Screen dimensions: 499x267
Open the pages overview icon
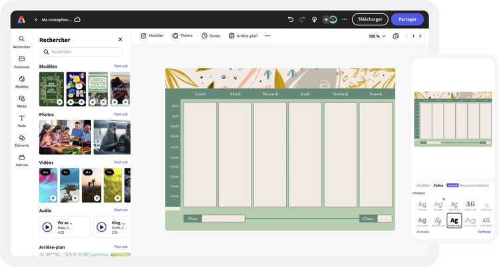tap(396, 37)
